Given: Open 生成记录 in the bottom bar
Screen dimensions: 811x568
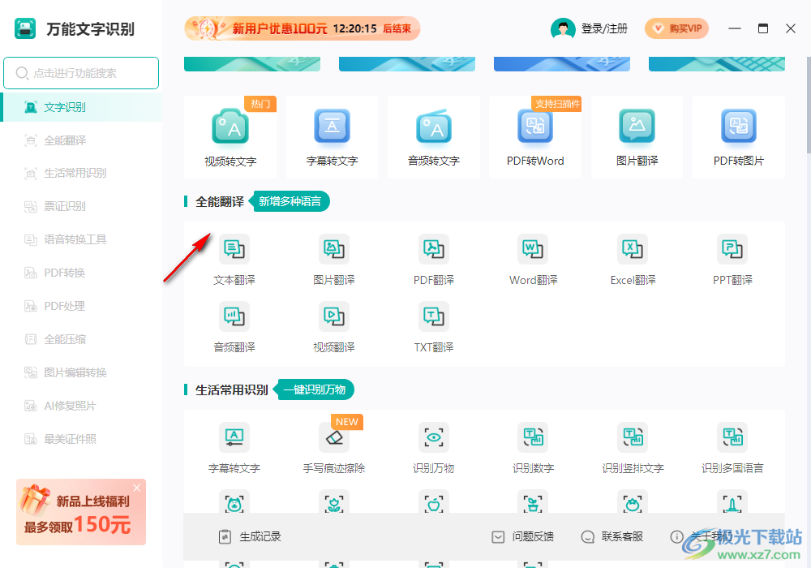Looking at the screenshot, I should click(x=250, y=537).
